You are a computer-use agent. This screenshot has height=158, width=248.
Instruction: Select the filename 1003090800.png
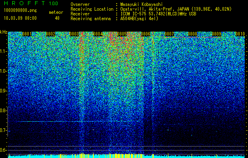coord(21,11)
